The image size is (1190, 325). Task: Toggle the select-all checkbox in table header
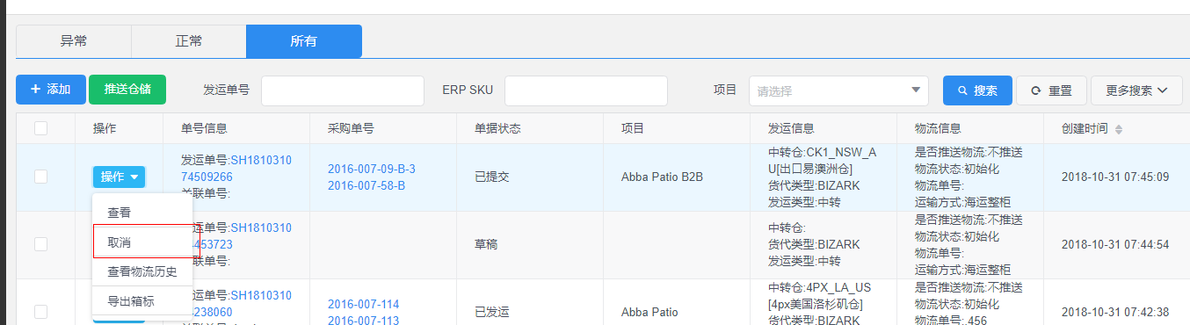coord(40,128)
